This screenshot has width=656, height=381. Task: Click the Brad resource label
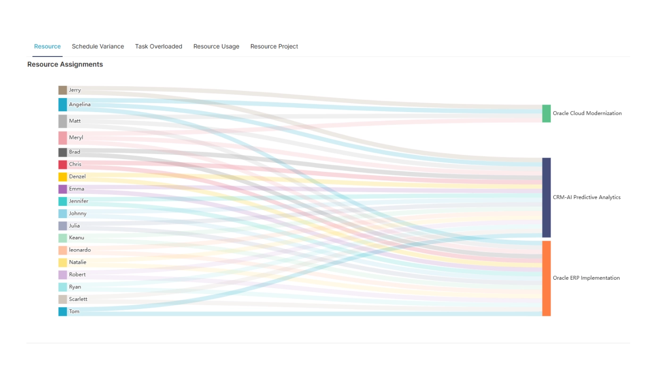75,152
